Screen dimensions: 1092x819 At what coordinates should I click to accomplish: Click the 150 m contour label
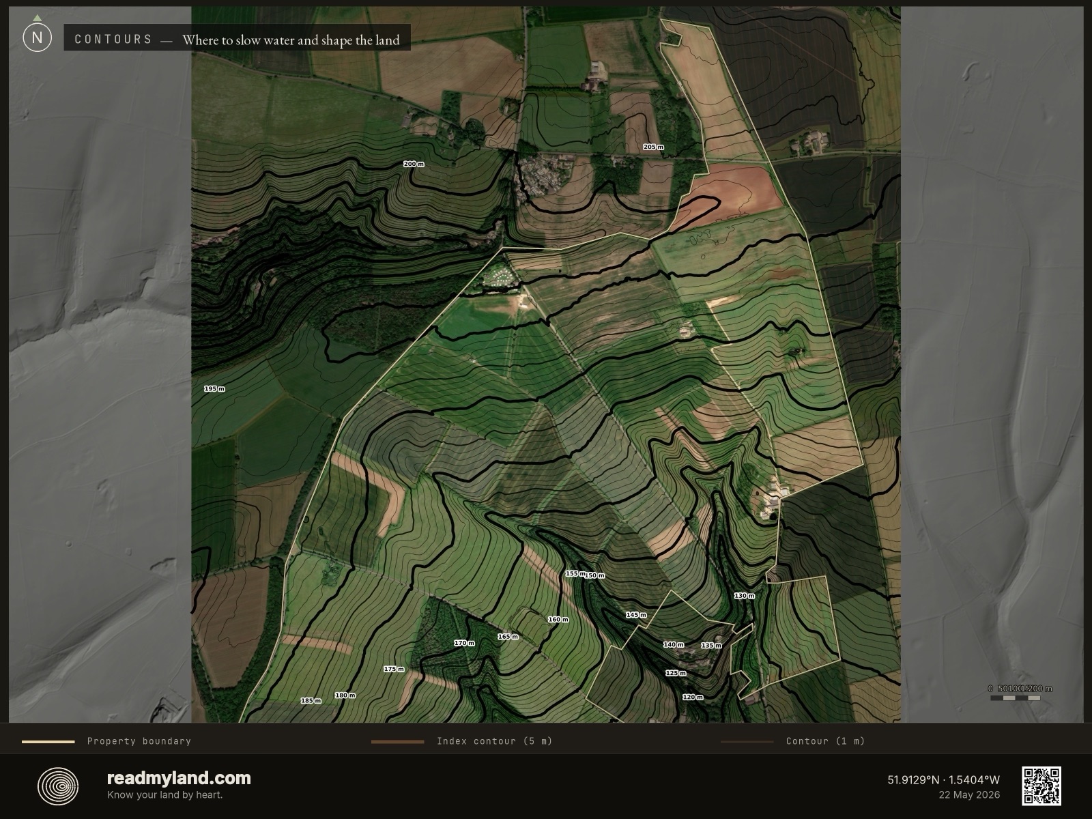tap(595, 575)
